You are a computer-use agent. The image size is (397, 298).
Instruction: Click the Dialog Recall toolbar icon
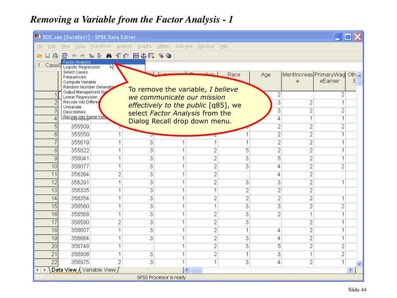64,55
